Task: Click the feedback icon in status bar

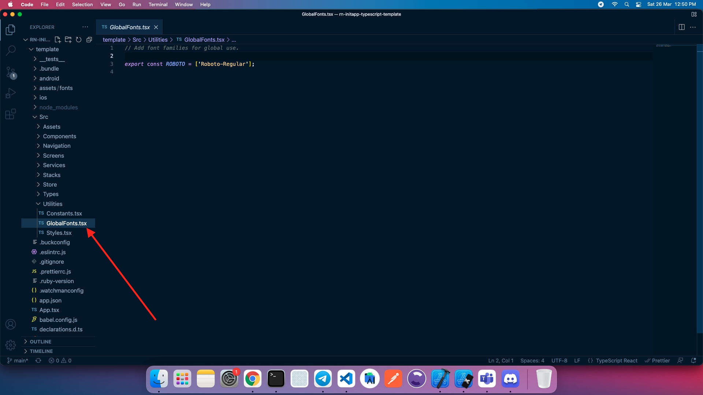Action: [680, 361]
